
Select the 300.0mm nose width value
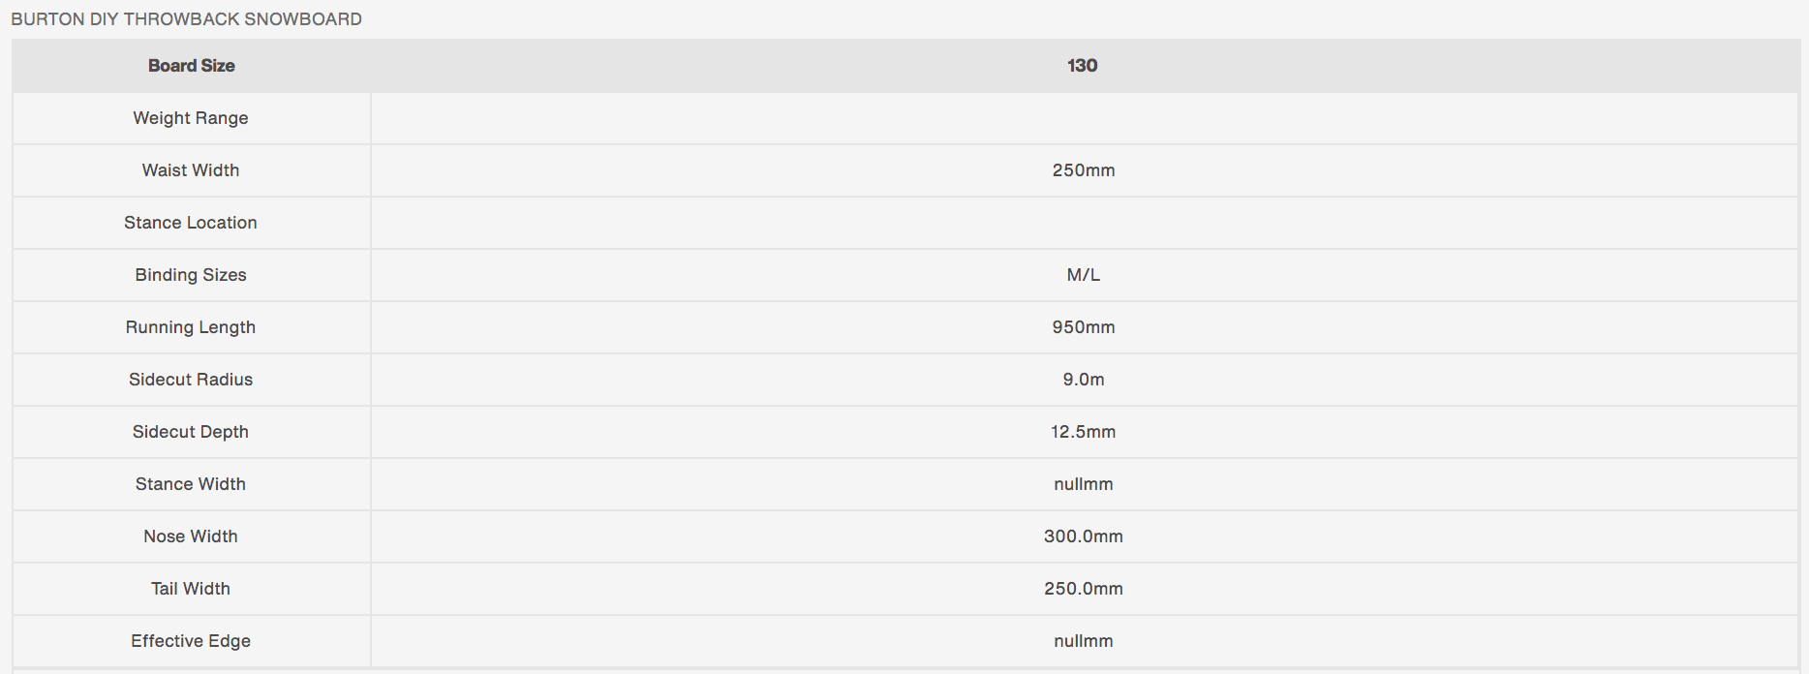1083,536
